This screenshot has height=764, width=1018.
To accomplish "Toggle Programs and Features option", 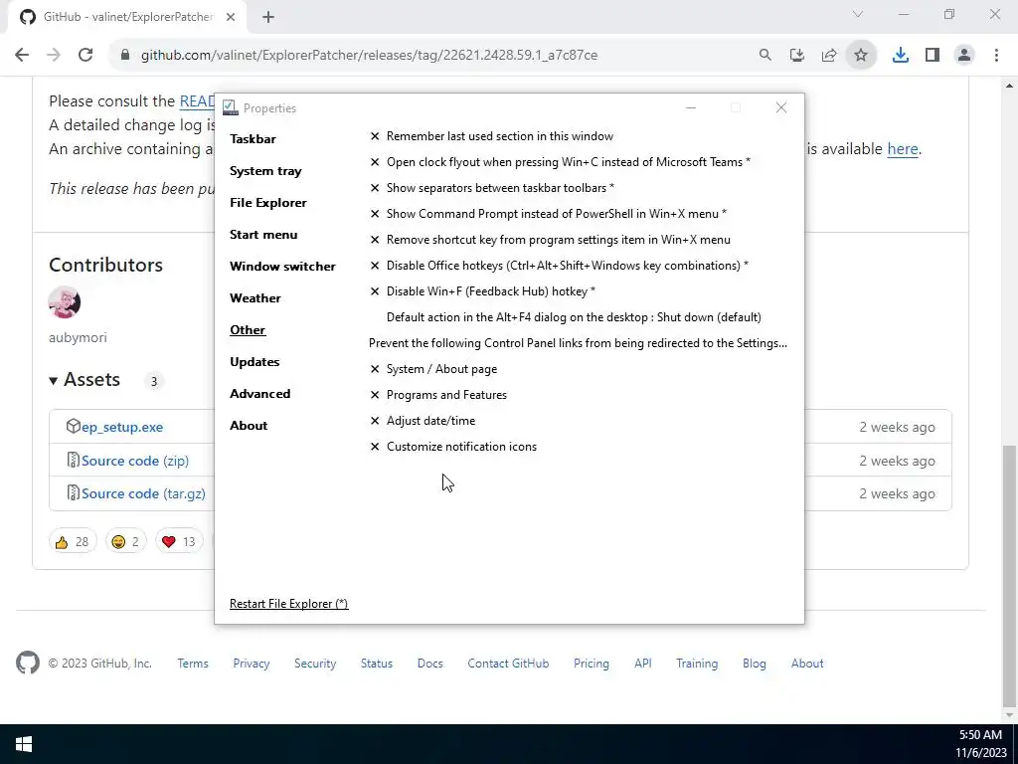I will click(438, 395).
